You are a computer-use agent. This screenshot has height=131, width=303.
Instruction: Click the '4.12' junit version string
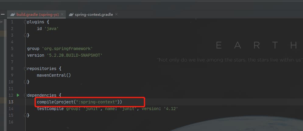click(x=171, y=109)
